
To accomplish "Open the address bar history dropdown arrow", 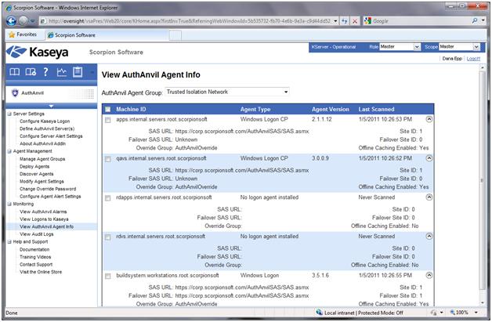I will pos(335,21).
